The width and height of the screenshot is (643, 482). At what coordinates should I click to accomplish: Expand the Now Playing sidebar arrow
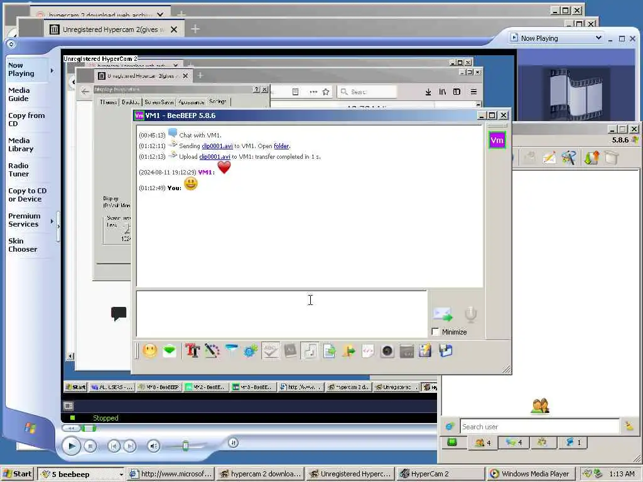click(52, 70)
